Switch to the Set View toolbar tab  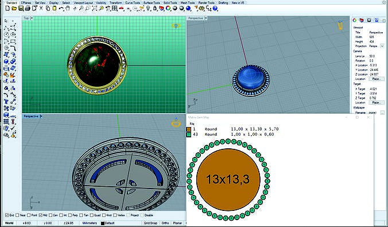click(40, 3)
